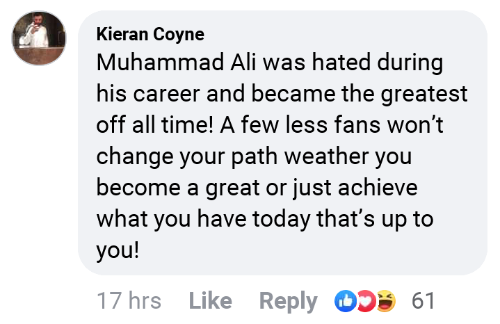Open the Kieran Coyne profile name link
This screenshot has width=500, height=324.
[151, 35]
